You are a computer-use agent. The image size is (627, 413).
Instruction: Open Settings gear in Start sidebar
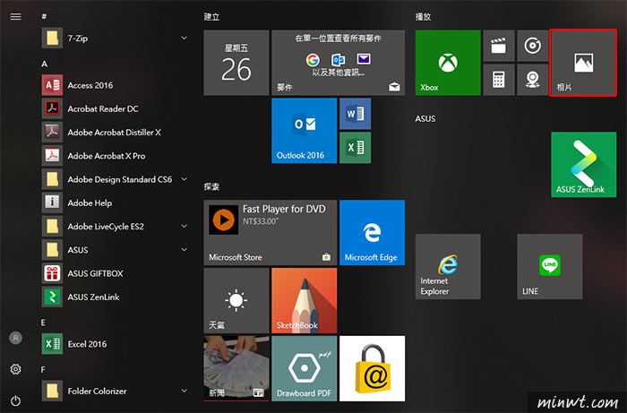(x=15, y=369)
